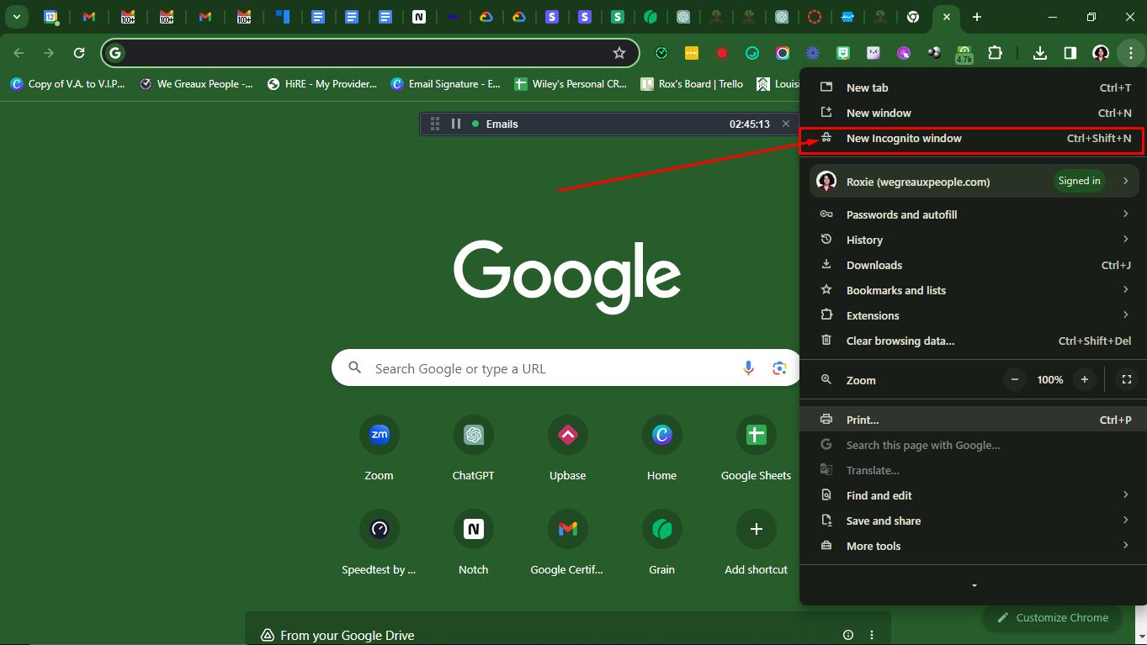Select Clear browsing data
This screenshot has width=1147, height=645.
point(900,341)
